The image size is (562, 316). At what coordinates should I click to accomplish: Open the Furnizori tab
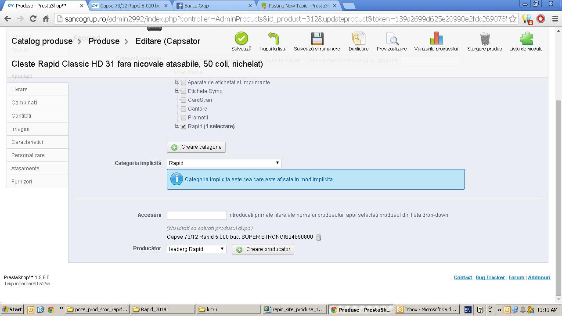click(37, 182)
